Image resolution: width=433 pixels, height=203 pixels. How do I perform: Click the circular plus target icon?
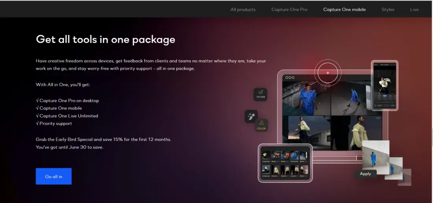point(328,73)
